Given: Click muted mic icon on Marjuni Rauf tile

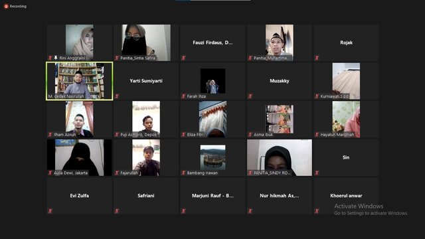Looking at the screenshot, I should tap(183, 211).
